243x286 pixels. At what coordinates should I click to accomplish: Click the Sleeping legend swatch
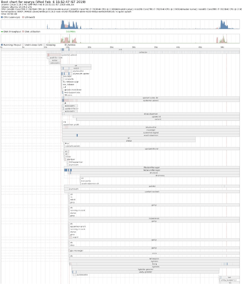click(45, 45)
